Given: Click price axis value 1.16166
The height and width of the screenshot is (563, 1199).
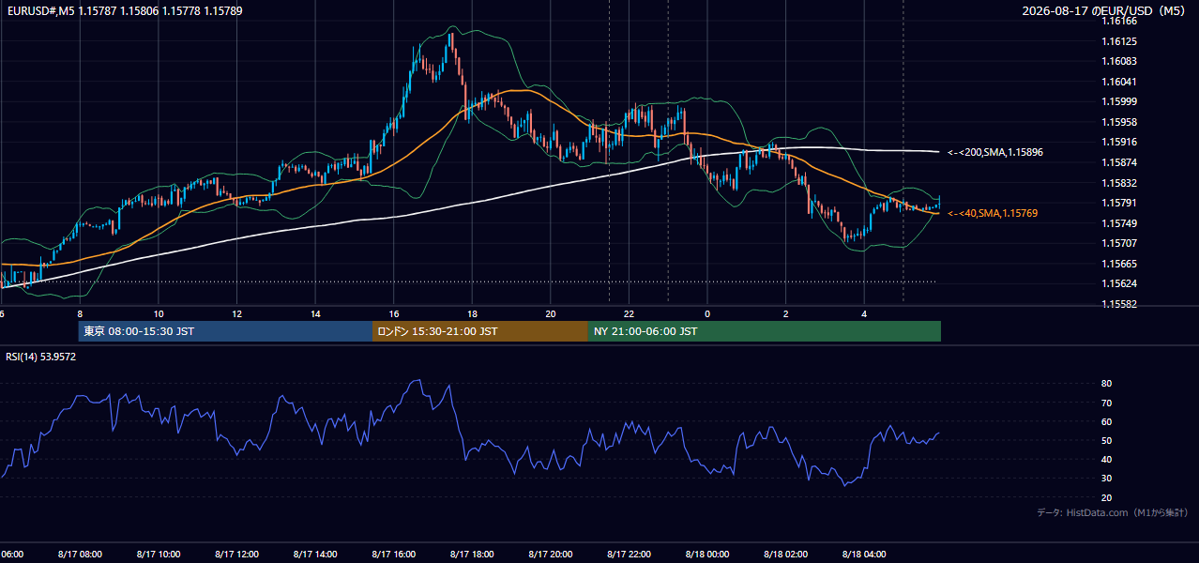Looking at the screenshot, I should tap(1119, 21).
